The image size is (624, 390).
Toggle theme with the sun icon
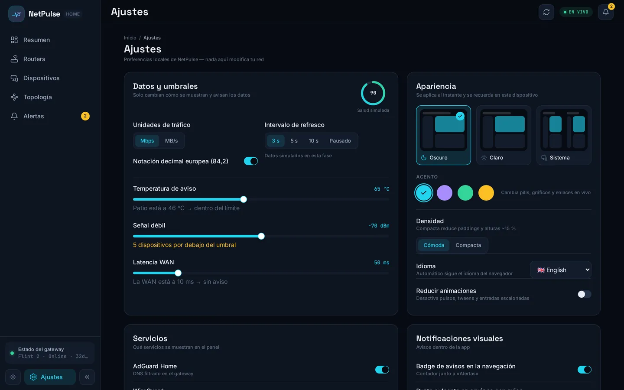pyautogui.click(x=13, y=377)
